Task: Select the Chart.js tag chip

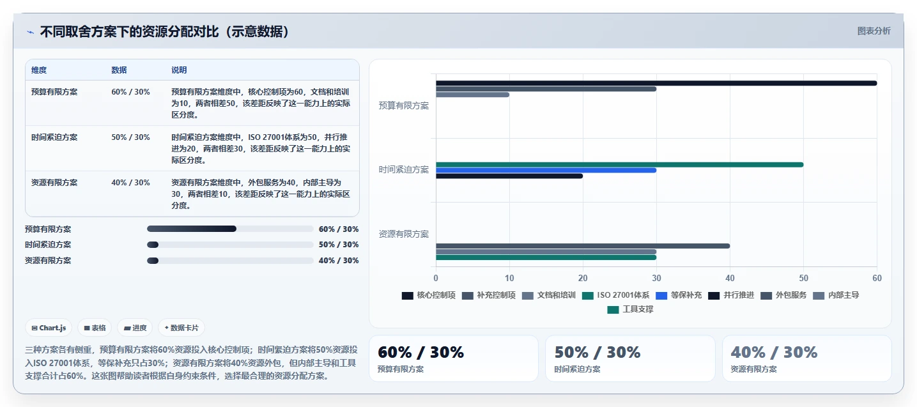Action: [49, 328]
